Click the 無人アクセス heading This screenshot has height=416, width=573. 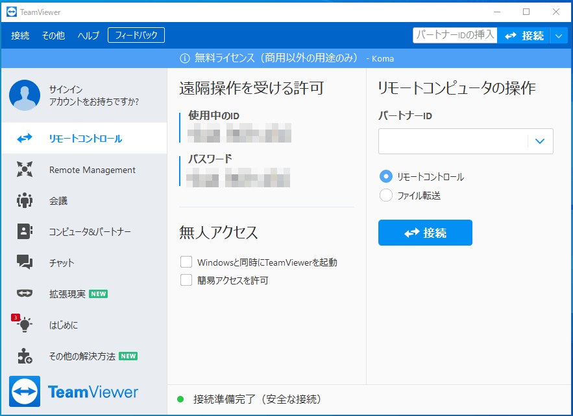(x=219, y=232)
